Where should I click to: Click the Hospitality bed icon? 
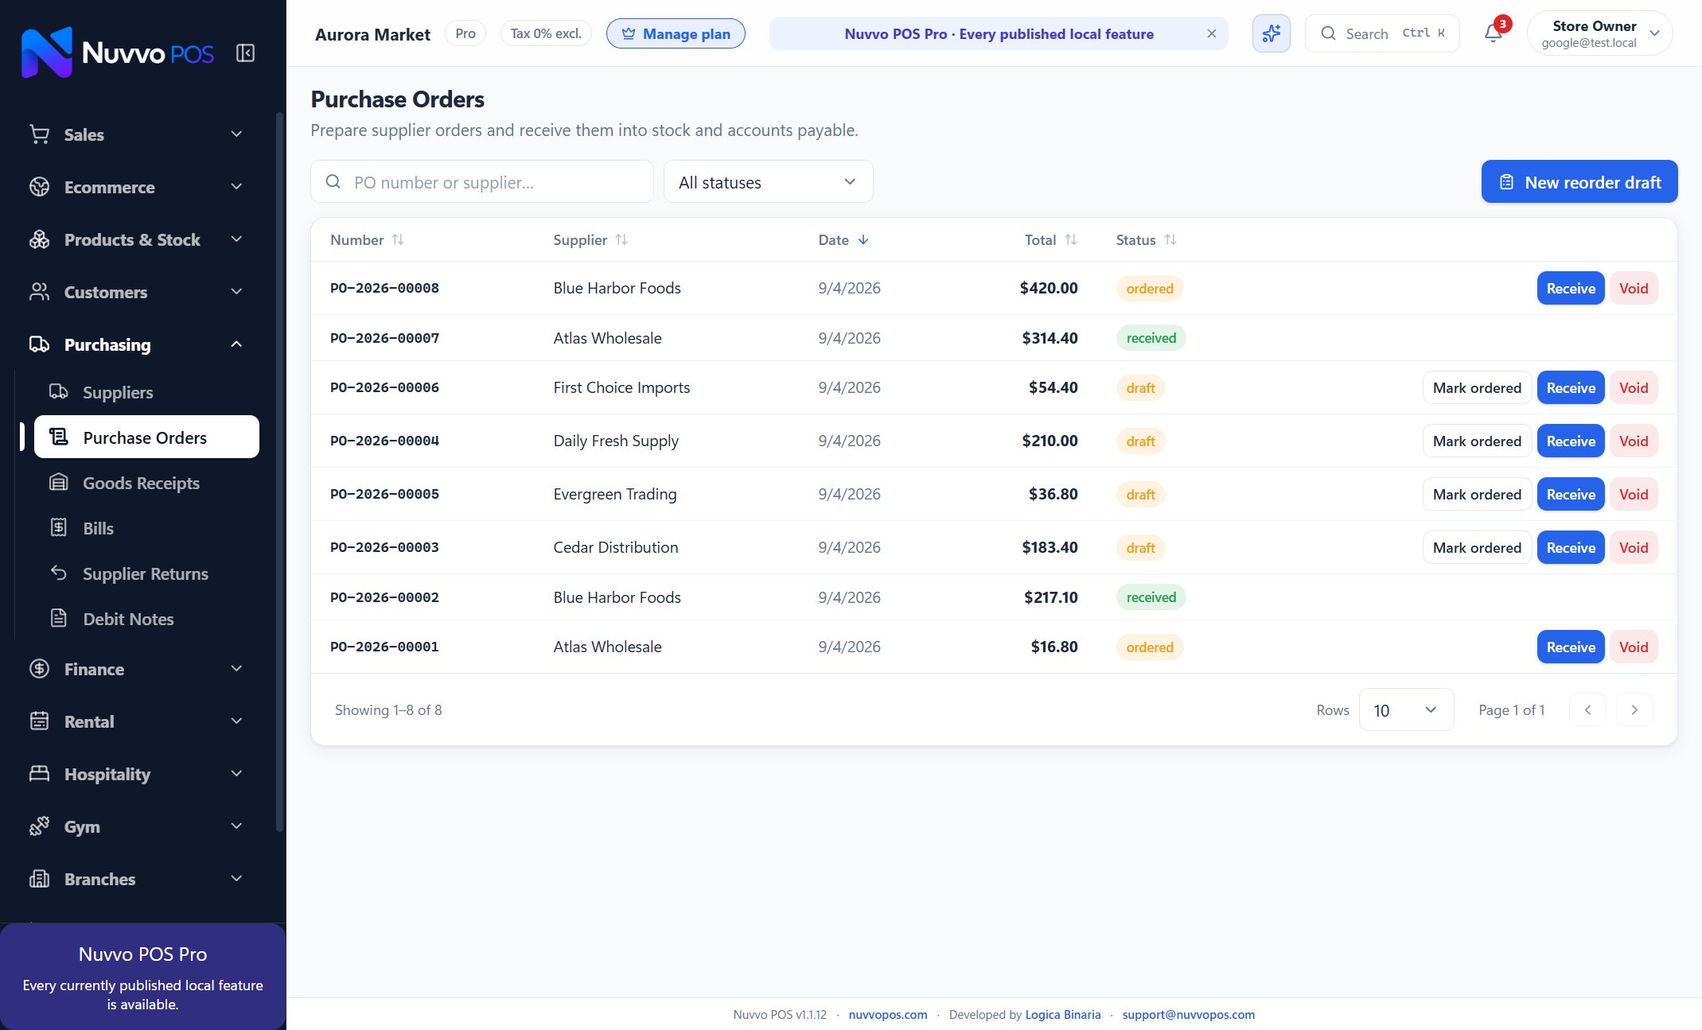(x=39, y=774)
